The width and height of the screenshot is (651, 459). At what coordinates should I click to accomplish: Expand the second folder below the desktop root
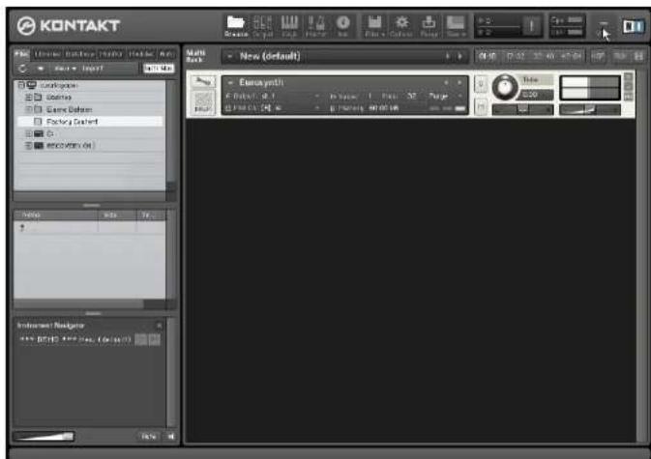(x=28, y=109)
